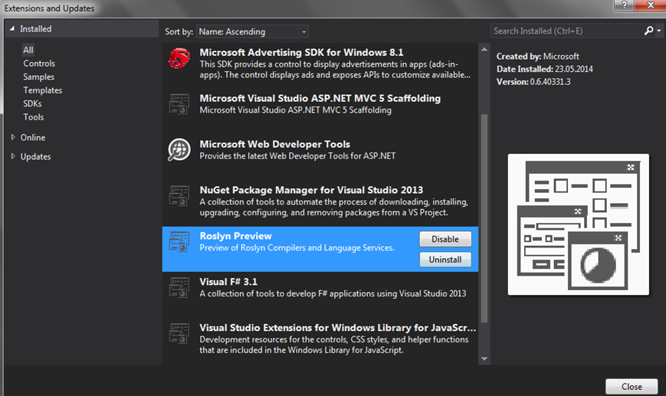Click the search magnifier icon
The height and width of the screenshot is (396, 666).
tap(648, 31)
